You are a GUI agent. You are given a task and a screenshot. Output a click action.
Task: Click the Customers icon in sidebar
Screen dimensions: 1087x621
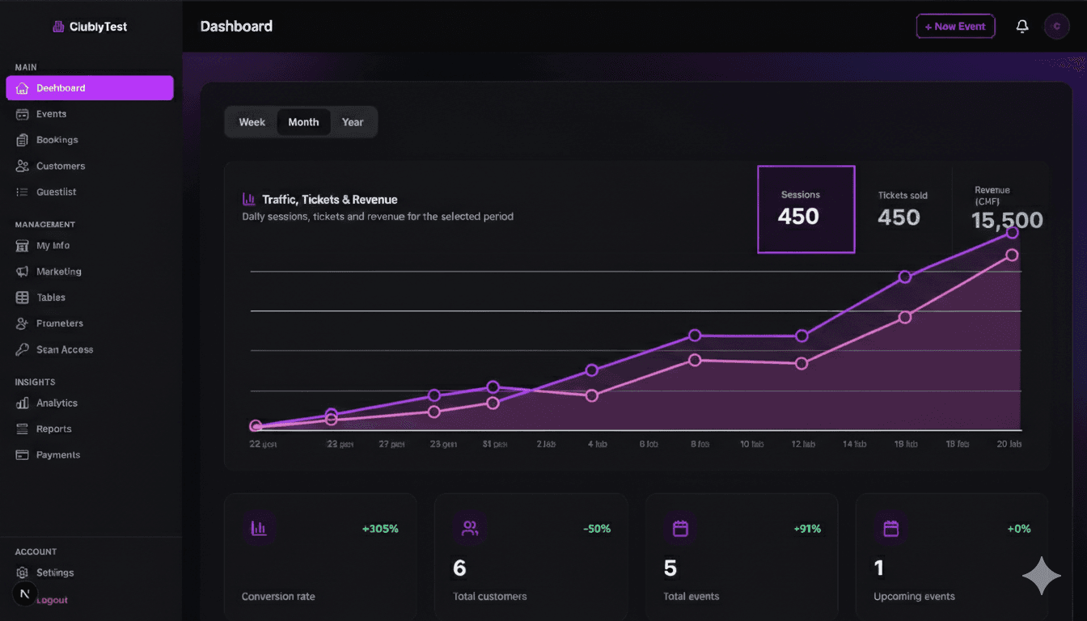(22, 165)
